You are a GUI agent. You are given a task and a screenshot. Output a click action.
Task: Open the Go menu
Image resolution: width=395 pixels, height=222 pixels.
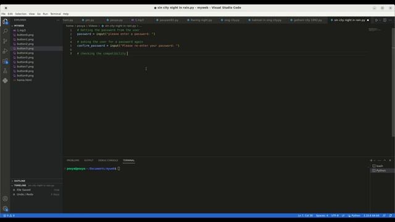39,14
